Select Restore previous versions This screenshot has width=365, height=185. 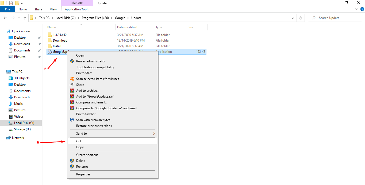point(112,126)
